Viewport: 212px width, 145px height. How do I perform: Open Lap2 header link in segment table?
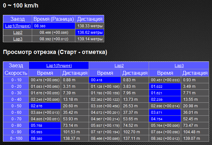[x=119, y=66]
